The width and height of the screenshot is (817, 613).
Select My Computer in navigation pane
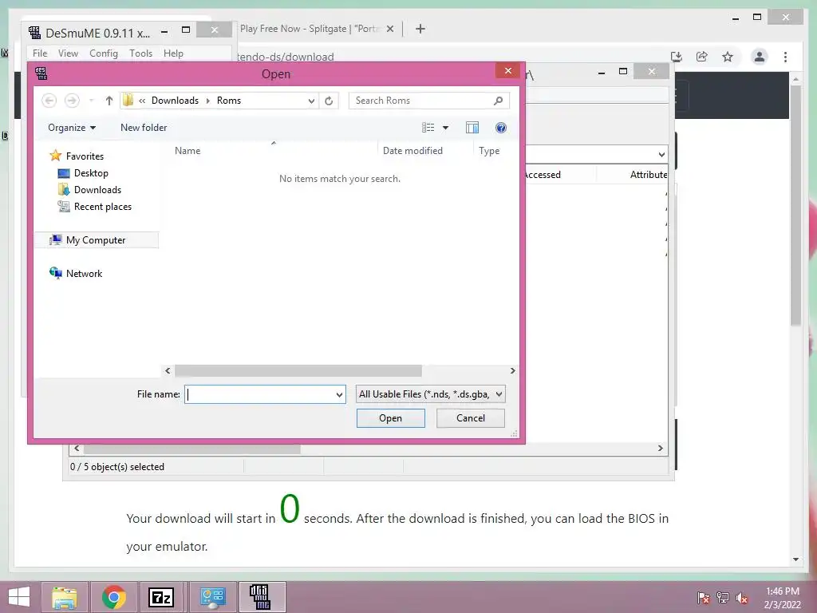click(96, 239)
